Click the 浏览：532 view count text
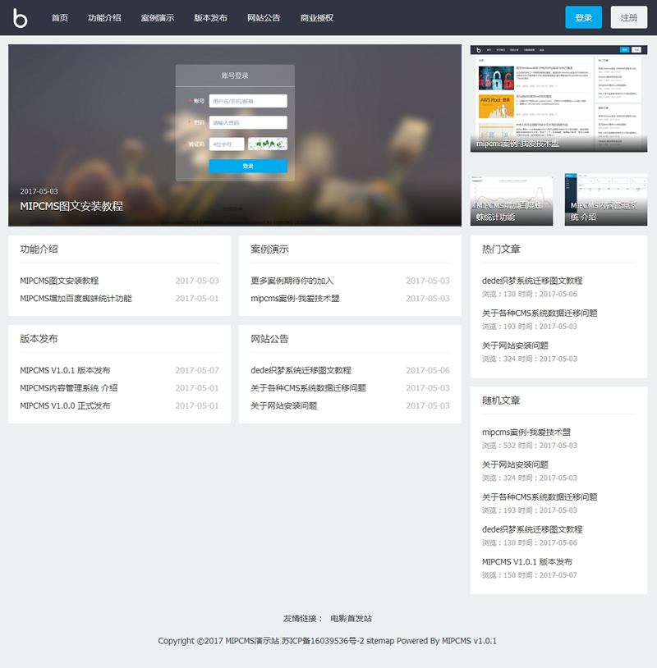Screen dimensions: 657x668 pos(498,446)
